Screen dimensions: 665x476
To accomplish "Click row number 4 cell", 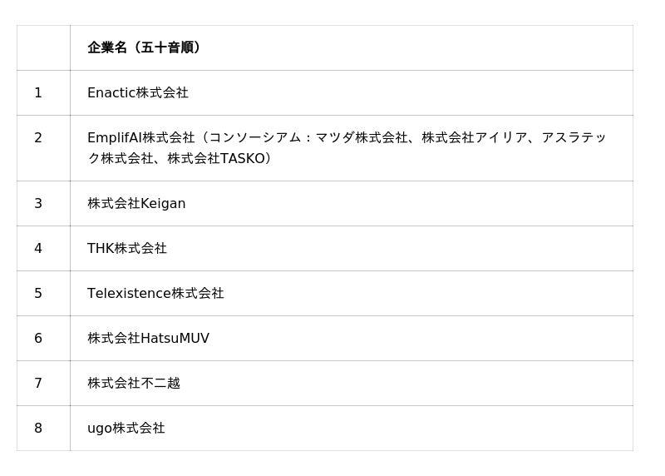I will 38,248.
